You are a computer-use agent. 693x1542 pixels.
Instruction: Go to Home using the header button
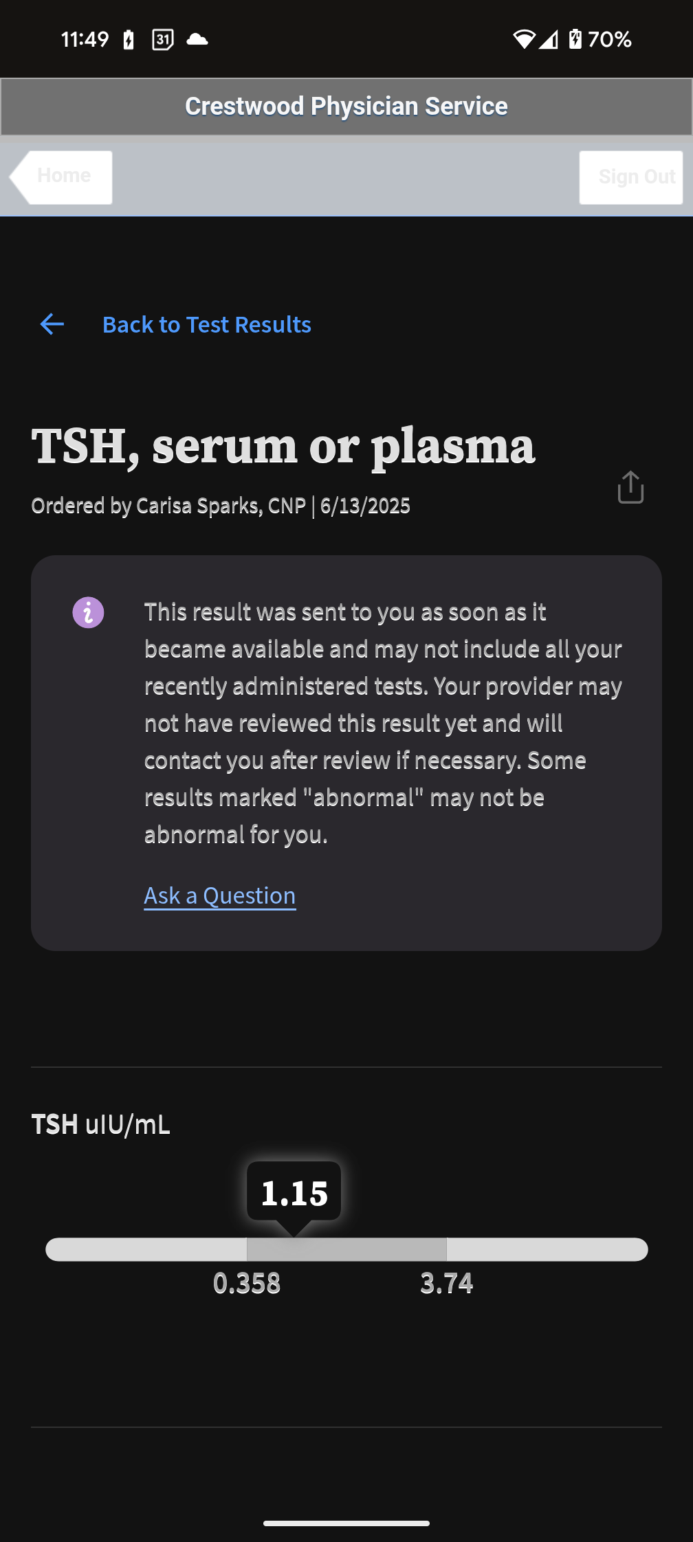(63, 177)
